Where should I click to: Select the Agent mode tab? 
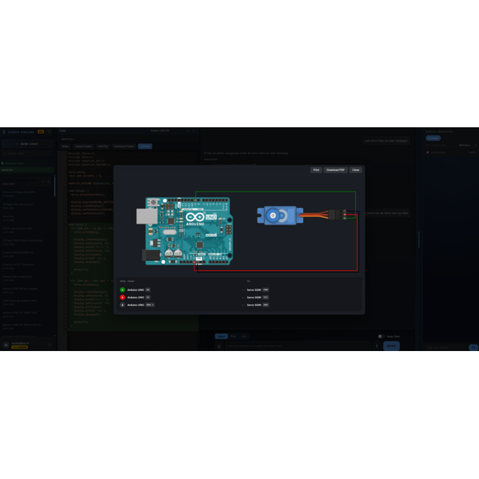point(221,337)
